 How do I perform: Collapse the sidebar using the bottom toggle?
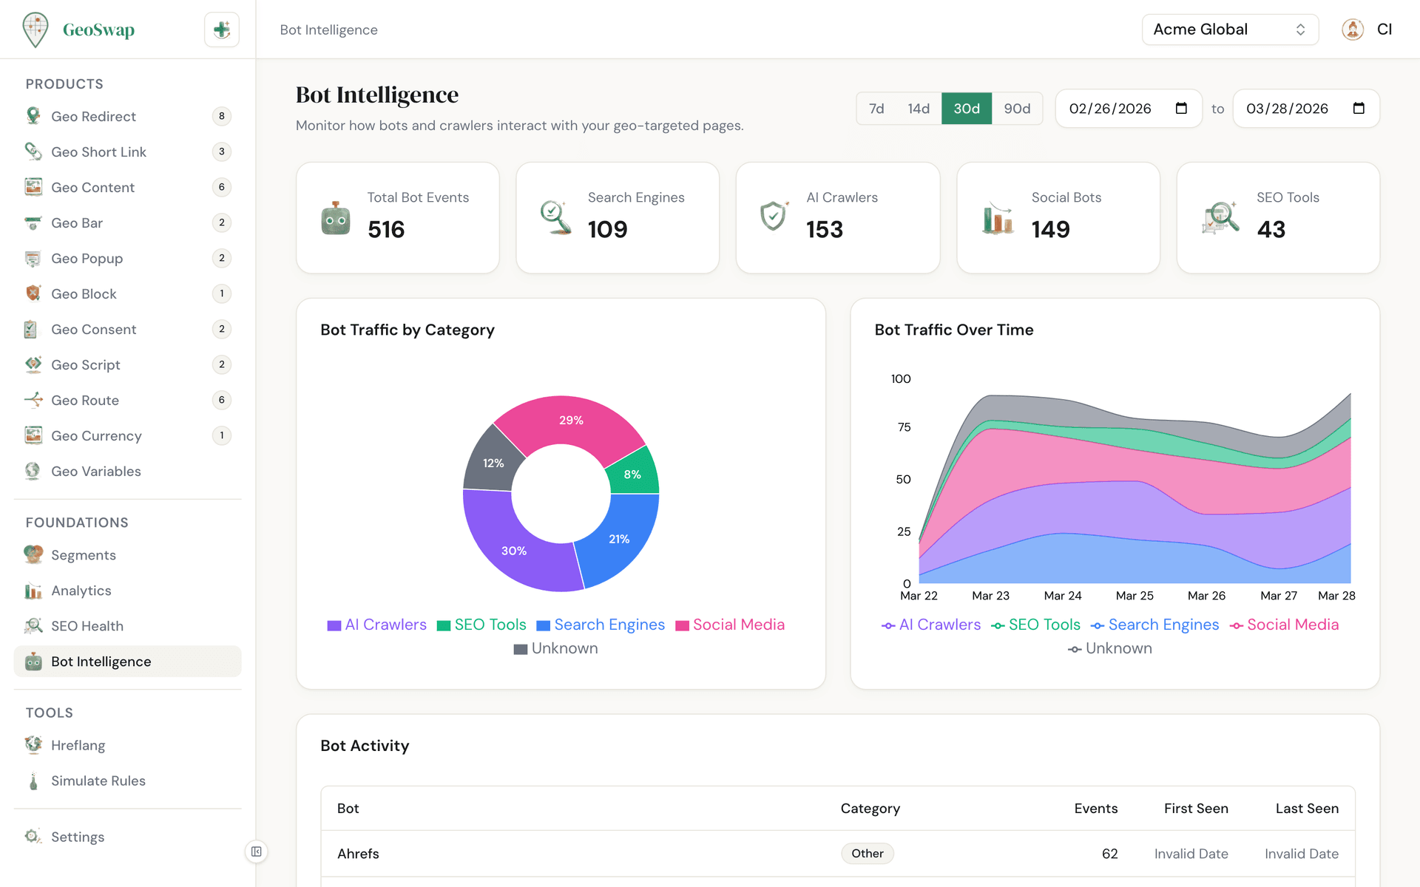click(256, 851)
